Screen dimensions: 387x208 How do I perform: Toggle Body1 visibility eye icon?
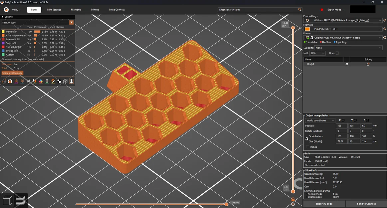coord(347,64)
